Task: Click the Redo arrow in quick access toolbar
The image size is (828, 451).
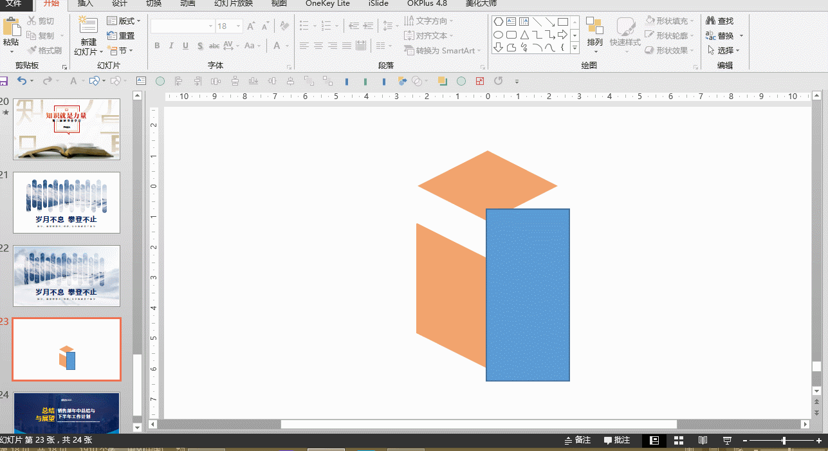Action: pyautogui.click(x=47, y=81)
